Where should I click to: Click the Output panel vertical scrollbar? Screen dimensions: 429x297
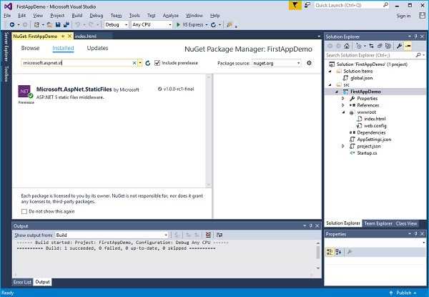coord(318,255)
